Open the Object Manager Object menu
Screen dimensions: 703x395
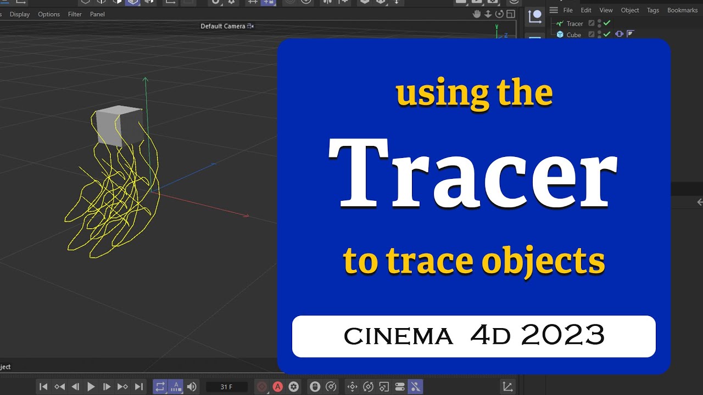pyautogui.click(x=630, y=10)
